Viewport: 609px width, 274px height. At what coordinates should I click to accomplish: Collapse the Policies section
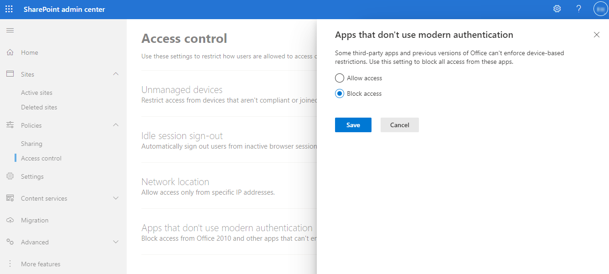(116, 125)
